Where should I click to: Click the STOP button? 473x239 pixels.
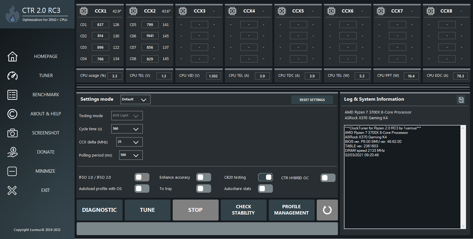196,210
